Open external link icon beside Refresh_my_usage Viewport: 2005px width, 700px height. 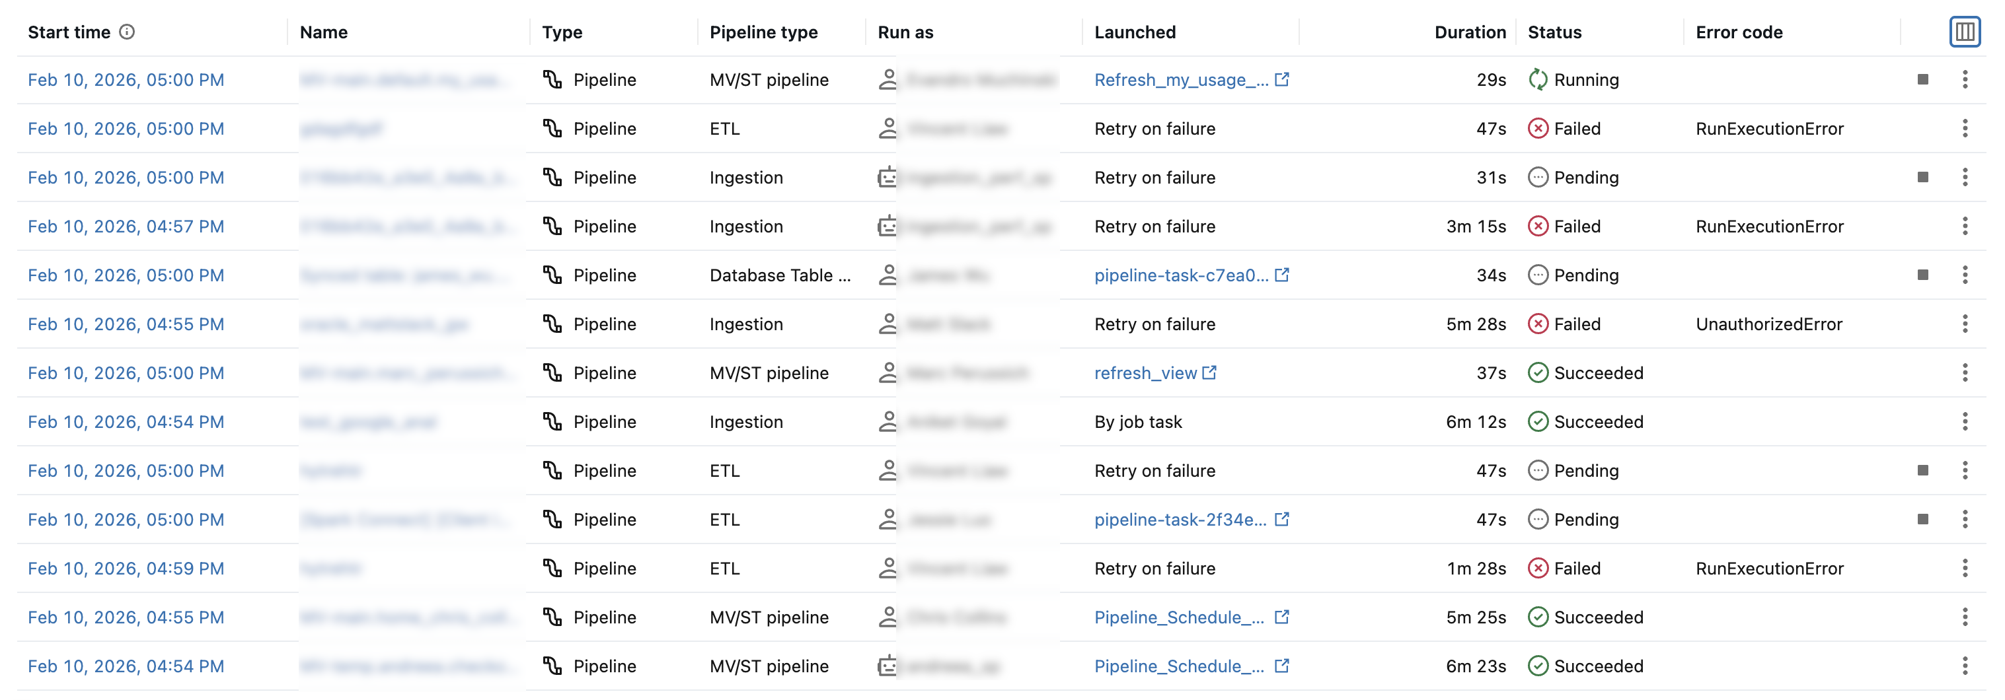click(x=1282, y=79)
